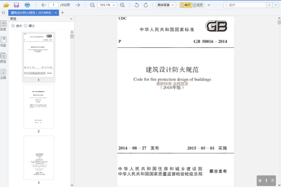
Task: Print the document with the printer icon
Action: (x=27, y=5)
